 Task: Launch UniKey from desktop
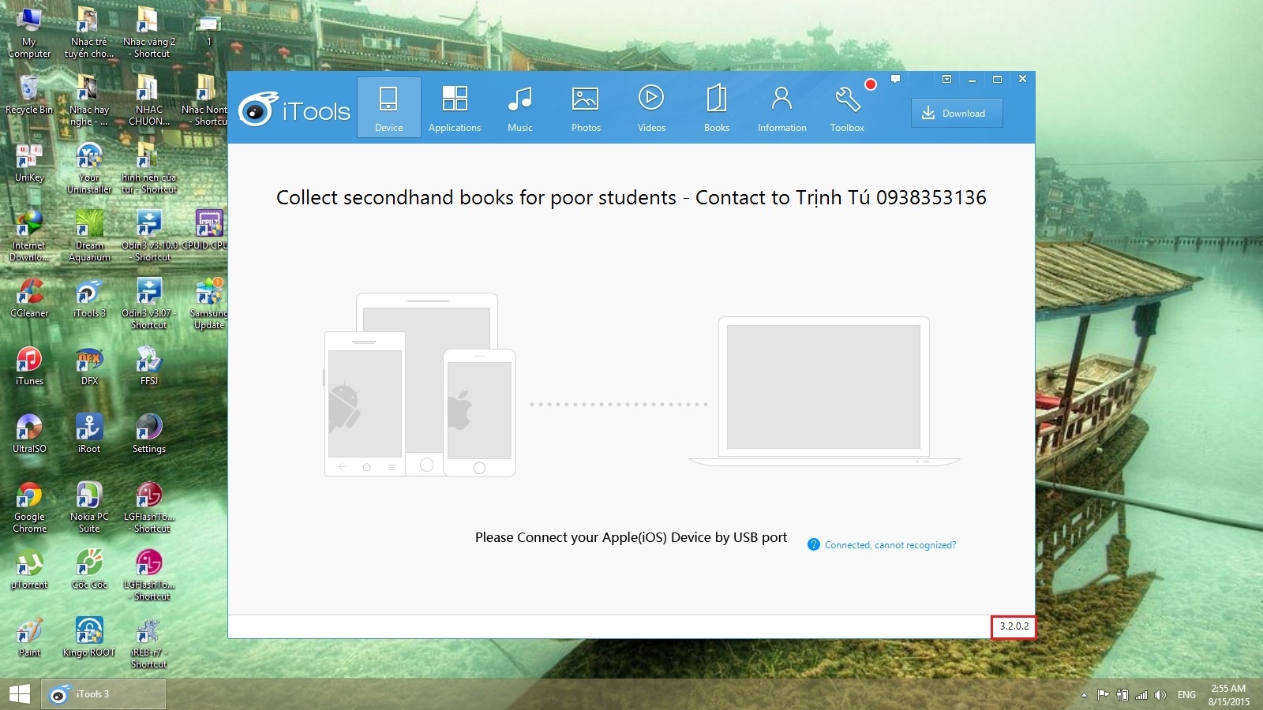(x=29, y=163)
